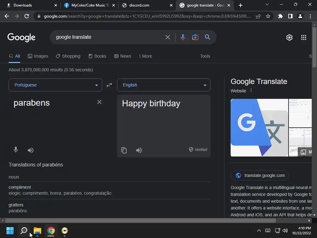
Task: Open Google Lens image search
Action: [195, 37]
